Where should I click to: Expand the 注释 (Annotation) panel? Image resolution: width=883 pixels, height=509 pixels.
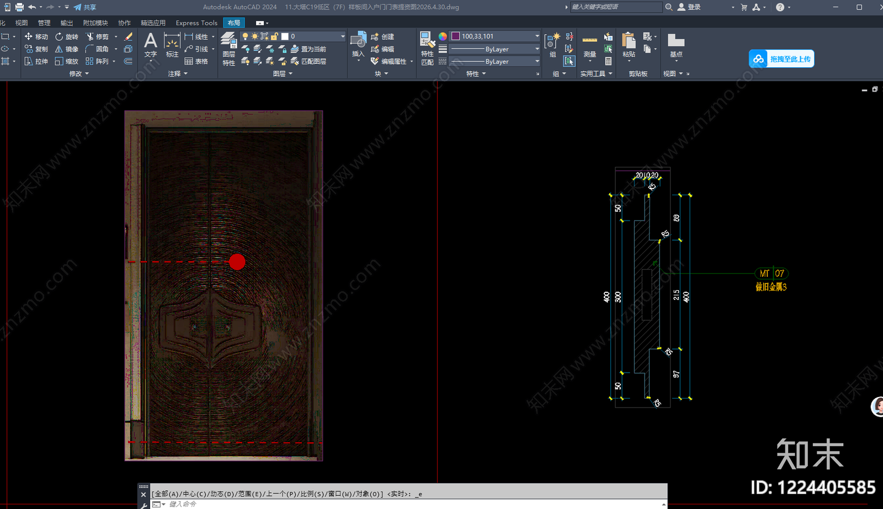coord(178,73)
